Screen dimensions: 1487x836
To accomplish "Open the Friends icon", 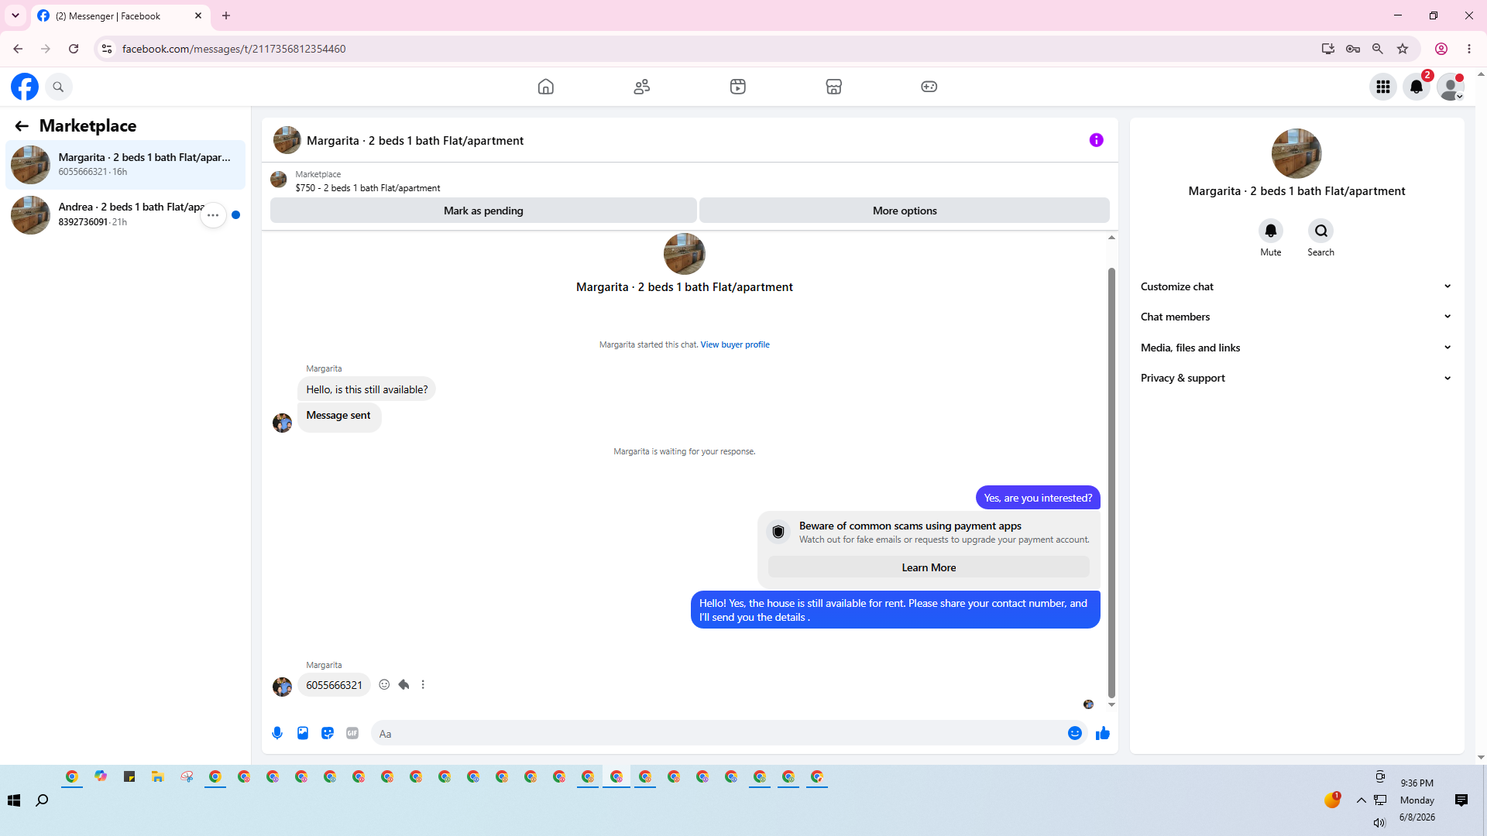I will (642, 87).
